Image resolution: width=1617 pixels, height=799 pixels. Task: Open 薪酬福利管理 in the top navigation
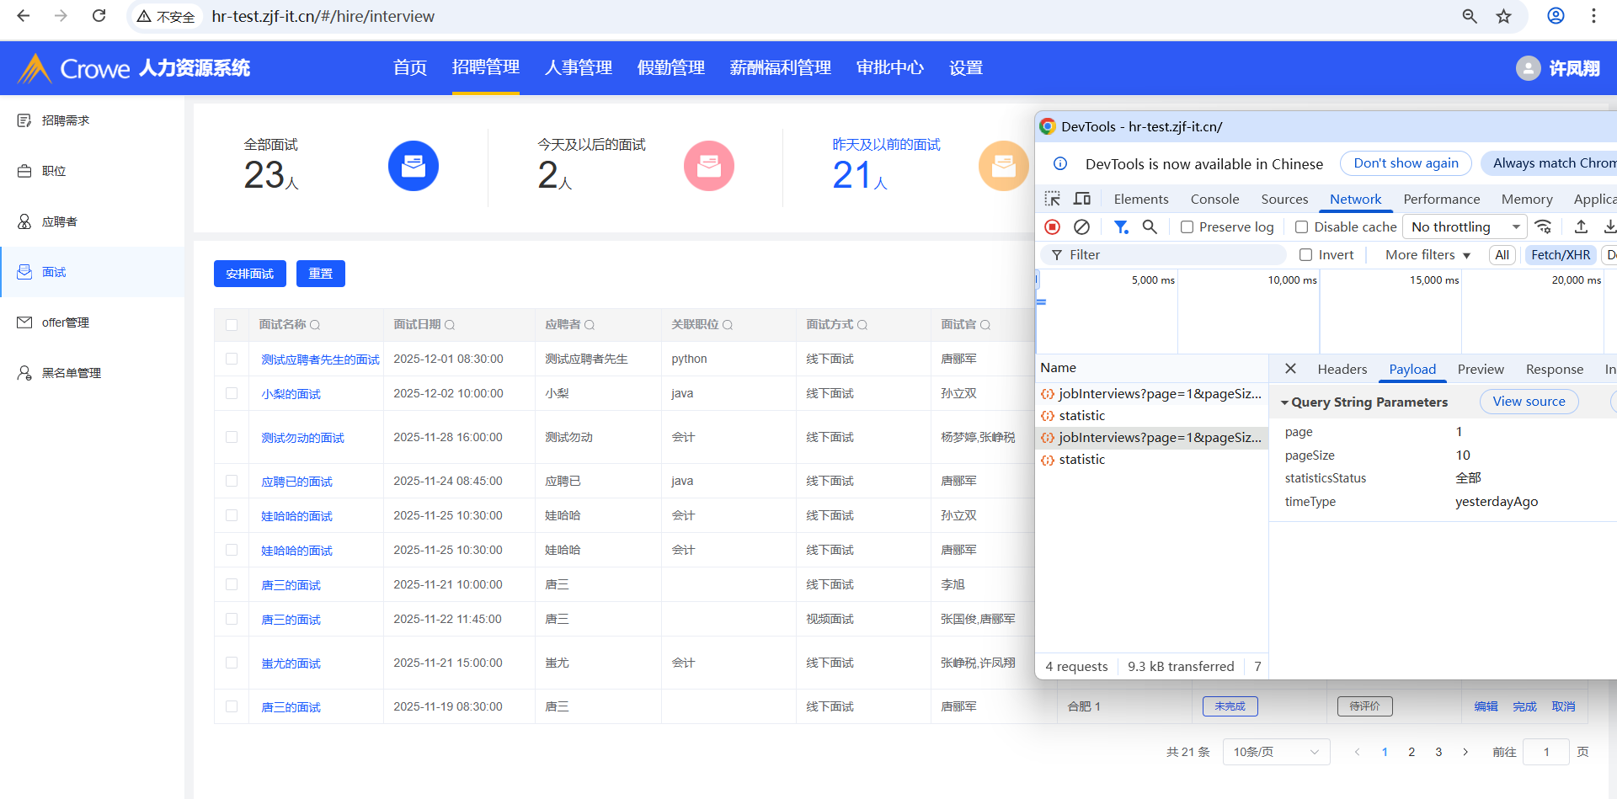[780, 67]
